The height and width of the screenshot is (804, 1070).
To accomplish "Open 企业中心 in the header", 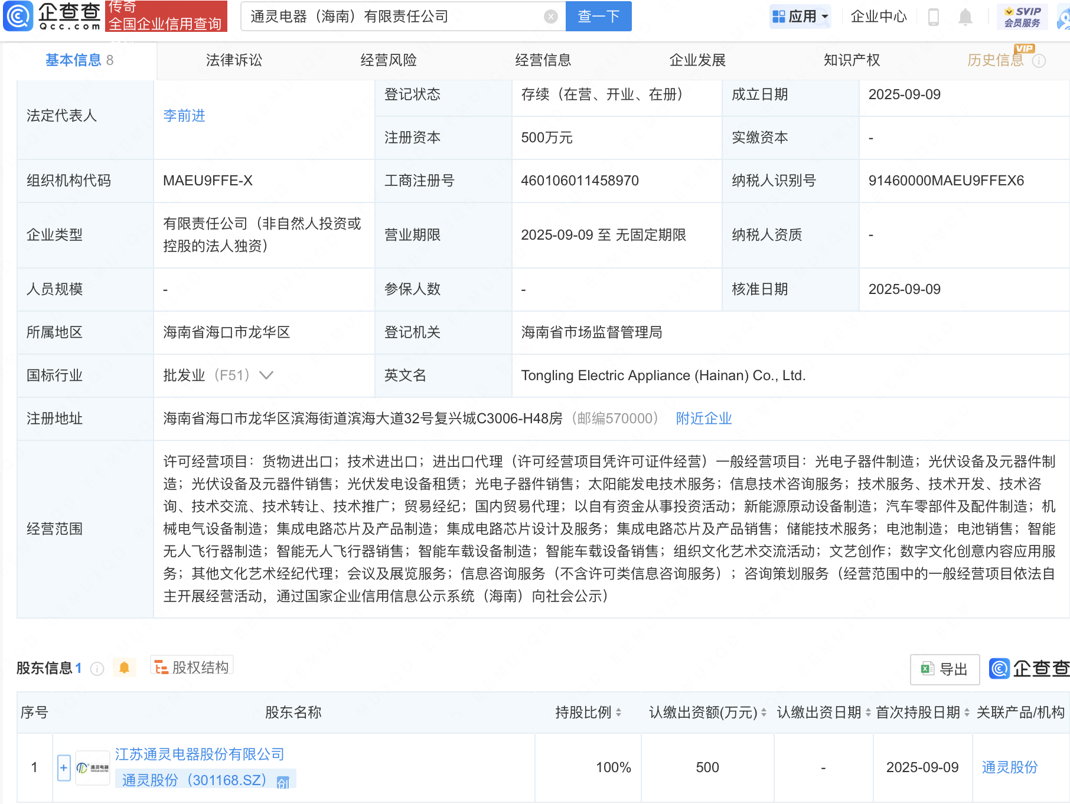I will [x=879, y=17].
